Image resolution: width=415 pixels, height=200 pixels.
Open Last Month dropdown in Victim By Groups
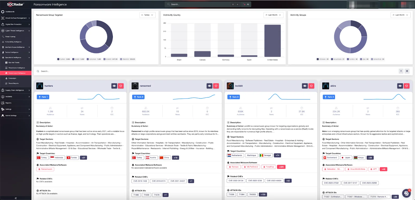(400, 15)
